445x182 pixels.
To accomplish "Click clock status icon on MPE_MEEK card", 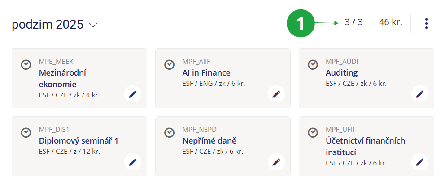I will click(x=26, y=64).
